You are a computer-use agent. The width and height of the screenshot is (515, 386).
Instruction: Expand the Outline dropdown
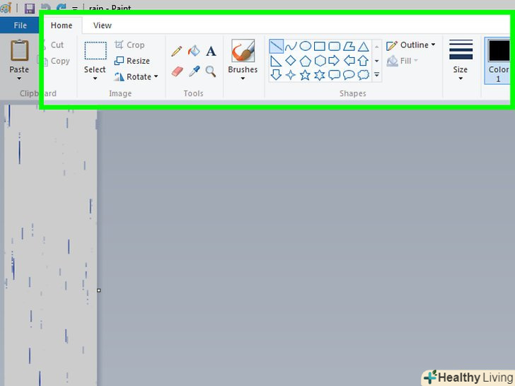pos(433,45)
